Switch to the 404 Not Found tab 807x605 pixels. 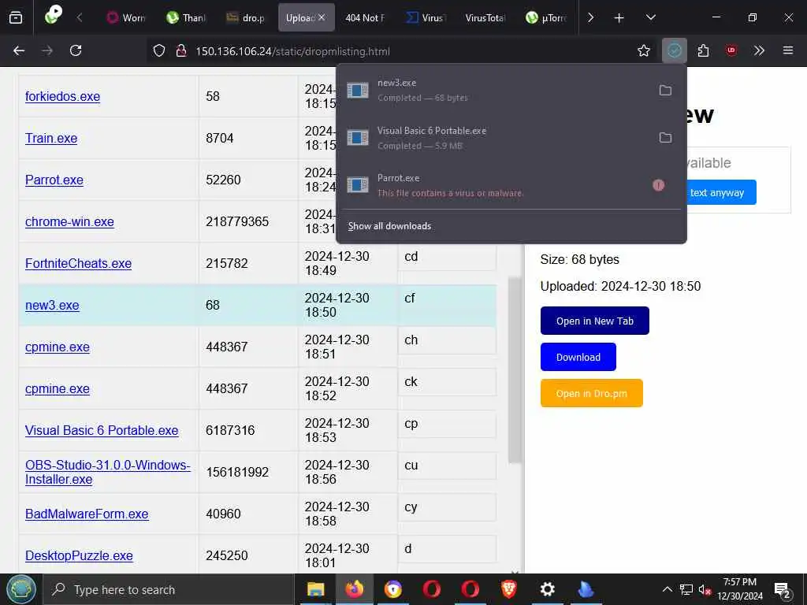point(365,17)
